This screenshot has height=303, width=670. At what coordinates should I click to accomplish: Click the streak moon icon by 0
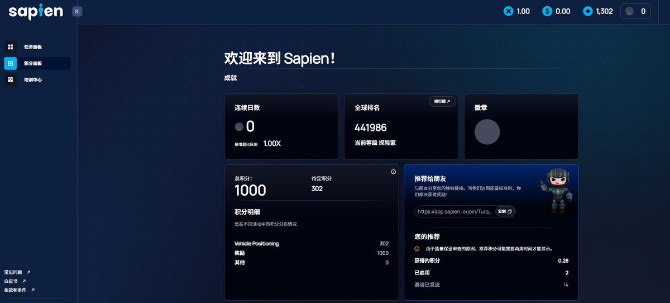click(239, 127)
